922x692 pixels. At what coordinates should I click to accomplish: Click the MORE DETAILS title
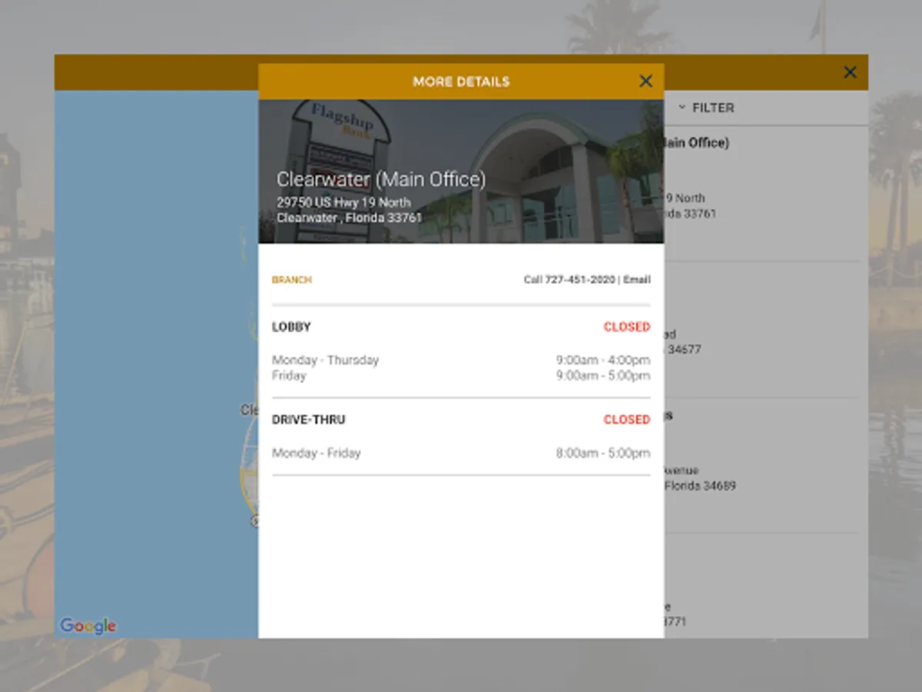click(x=461, y=82)
